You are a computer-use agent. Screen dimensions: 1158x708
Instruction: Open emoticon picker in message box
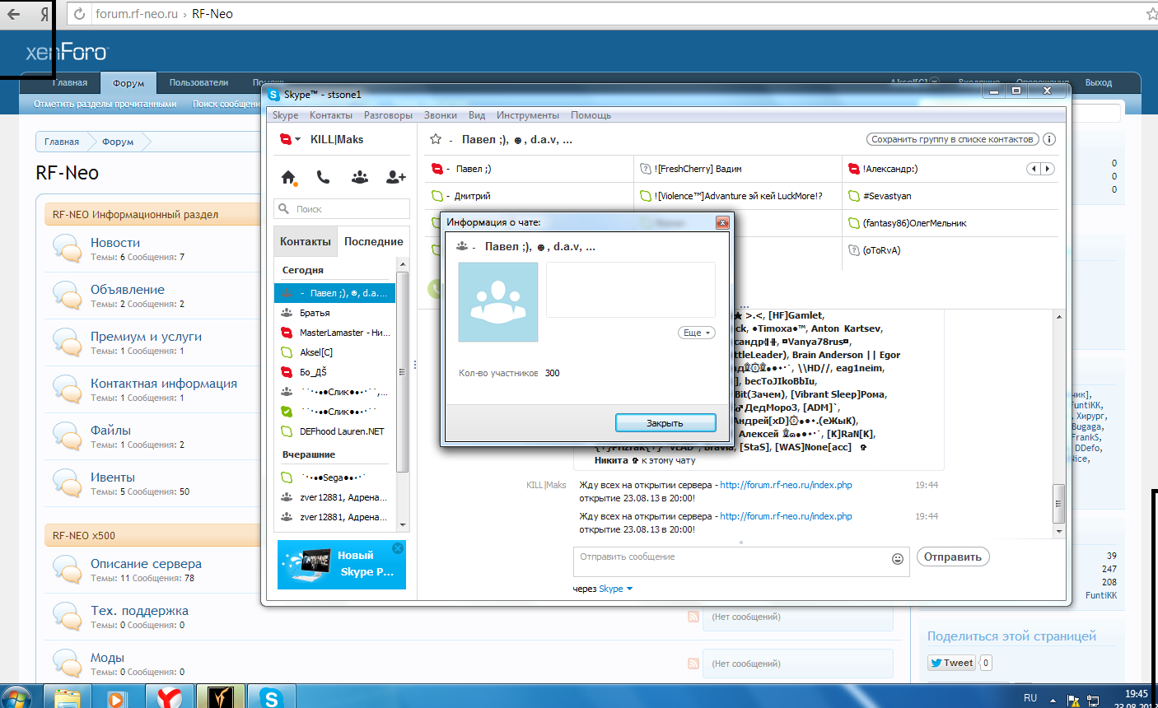coord(898,559)
